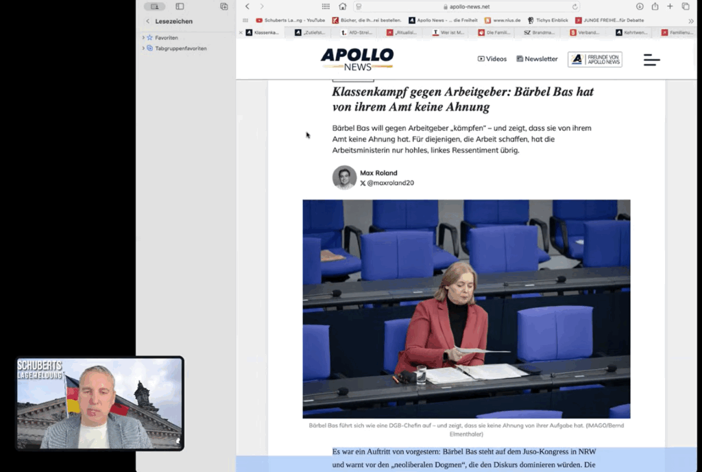Click the share icon in Safari toolbar
Image resolution: width=702 pixels, height=472 pixels.
click(x=655, y=6)
